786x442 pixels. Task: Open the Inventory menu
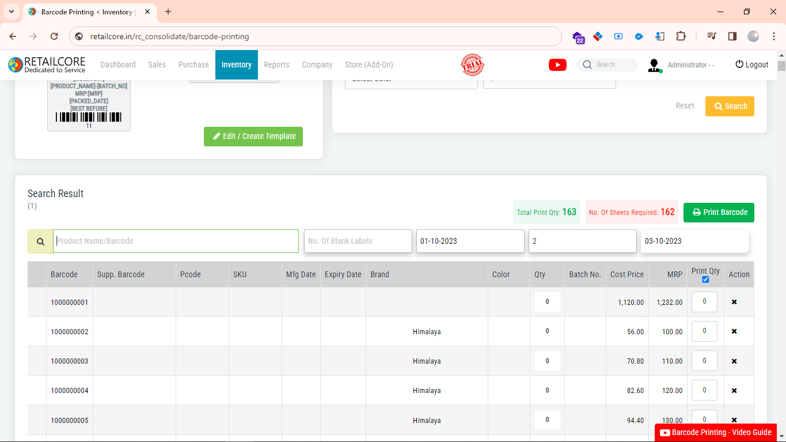[237, 65]
